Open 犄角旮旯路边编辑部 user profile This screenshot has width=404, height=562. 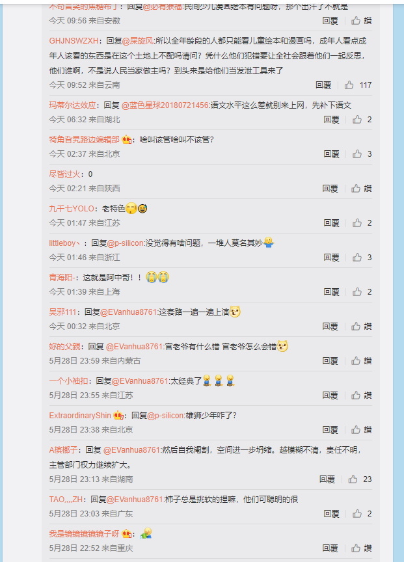coord(84,139)
